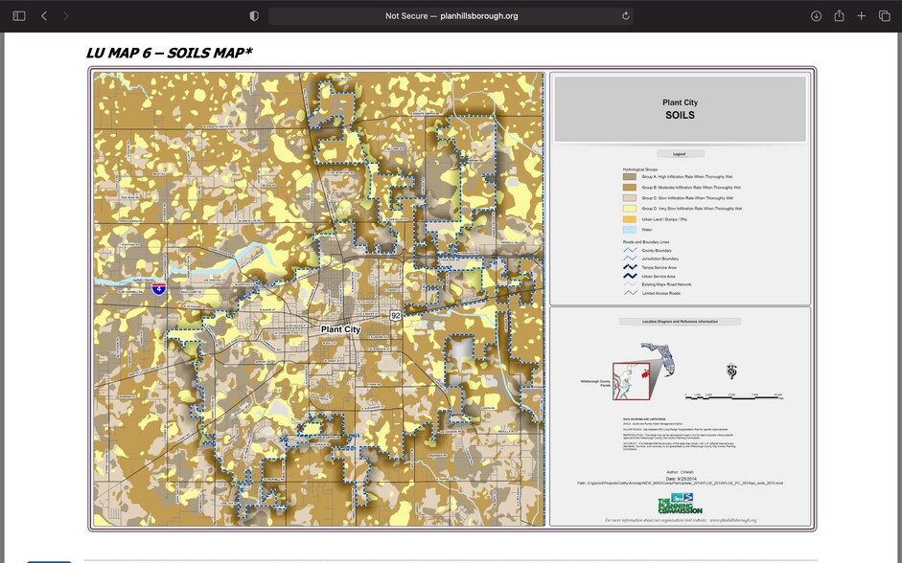Click the Group A soil color swatch

630,177
